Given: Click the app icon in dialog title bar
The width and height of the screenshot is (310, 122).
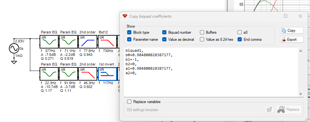Looking at the screenshot, I should pyautogui.click(x=125, y=16).
